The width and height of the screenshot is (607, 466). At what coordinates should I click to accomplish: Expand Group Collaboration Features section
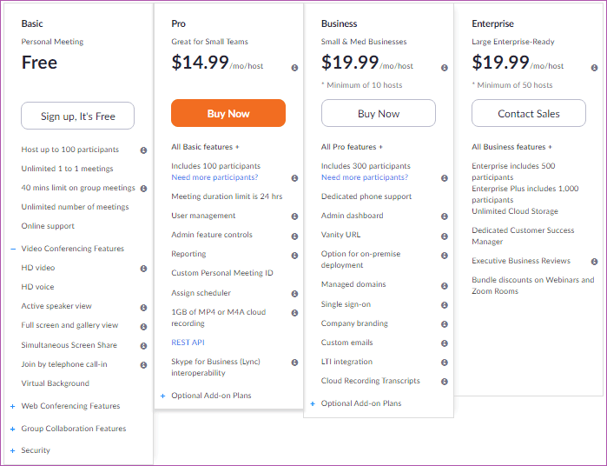click(x=13, y=429)
